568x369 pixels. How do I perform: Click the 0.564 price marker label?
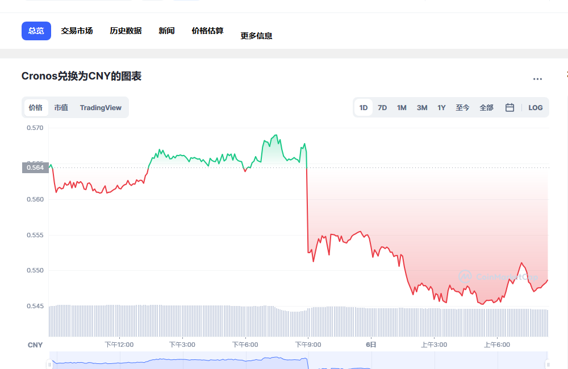click(35, 167)
